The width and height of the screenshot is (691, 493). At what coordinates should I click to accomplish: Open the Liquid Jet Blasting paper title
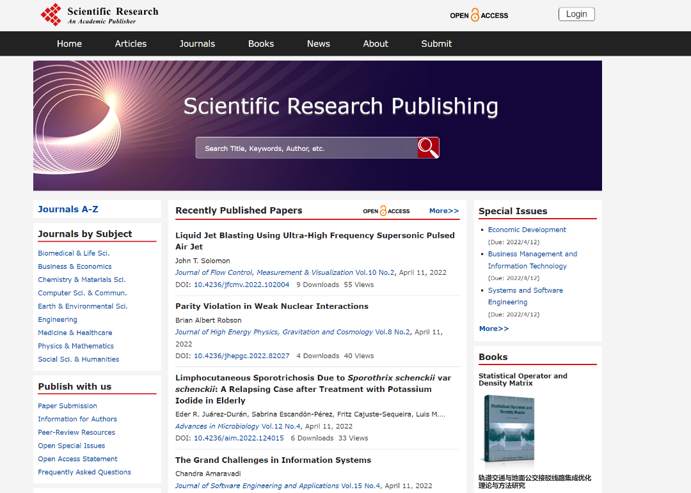click(315, 241)
